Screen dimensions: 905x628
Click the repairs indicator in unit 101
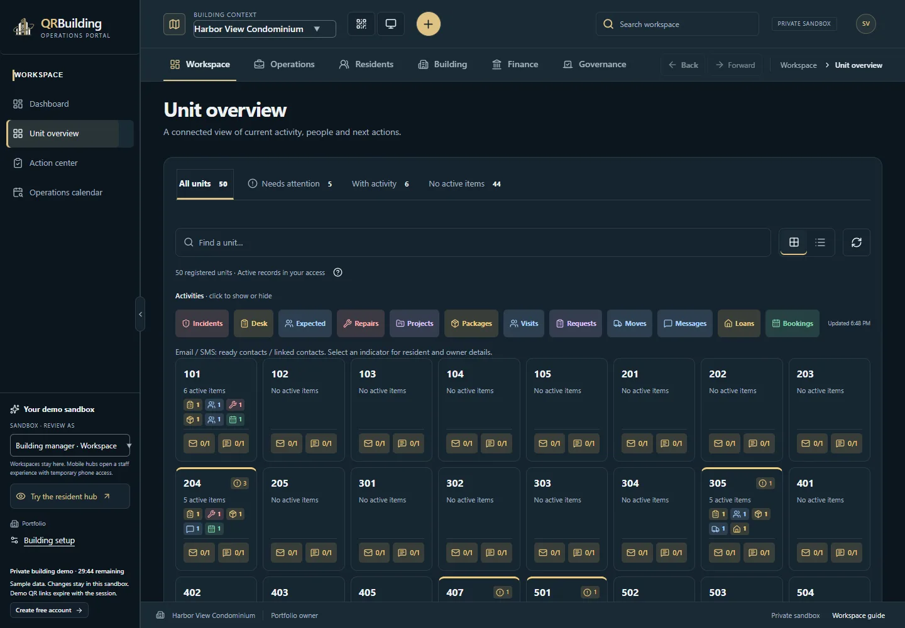click(x=236, y=405)
